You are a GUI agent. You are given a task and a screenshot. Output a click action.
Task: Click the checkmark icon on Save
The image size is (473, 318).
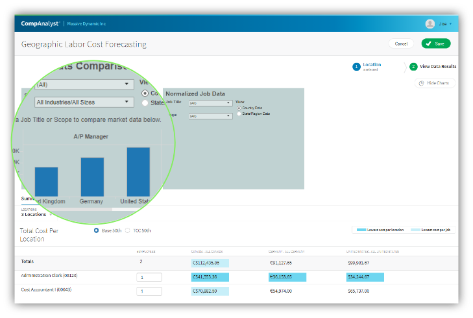[428, 43]
